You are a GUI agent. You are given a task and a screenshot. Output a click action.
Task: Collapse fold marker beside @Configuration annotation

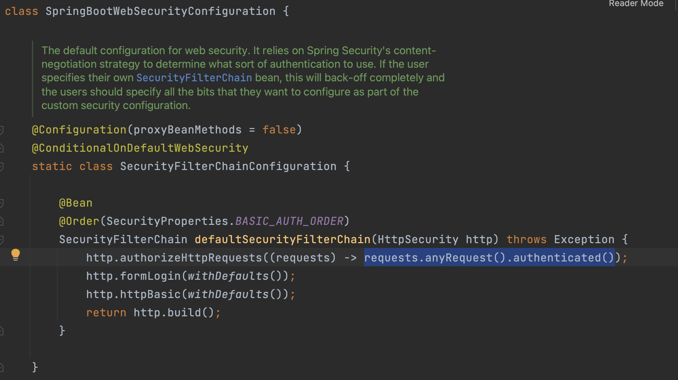[2, 130]
